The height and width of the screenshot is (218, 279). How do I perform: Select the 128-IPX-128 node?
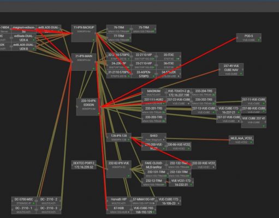(118, 137)
